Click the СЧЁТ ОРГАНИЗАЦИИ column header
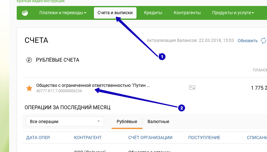The image size is (267, 152). [150, 138]
